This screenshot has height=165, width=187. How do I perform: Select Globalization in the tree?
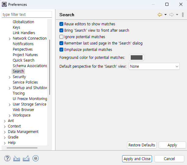click(x=23, y=22)
